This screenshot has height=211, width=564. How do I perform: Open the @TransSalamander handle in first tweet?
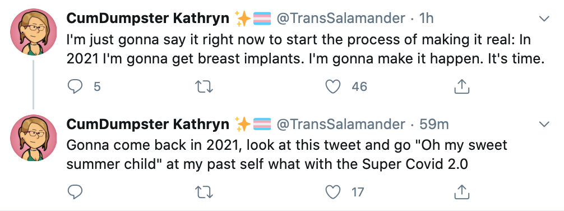tap(341, 19)
